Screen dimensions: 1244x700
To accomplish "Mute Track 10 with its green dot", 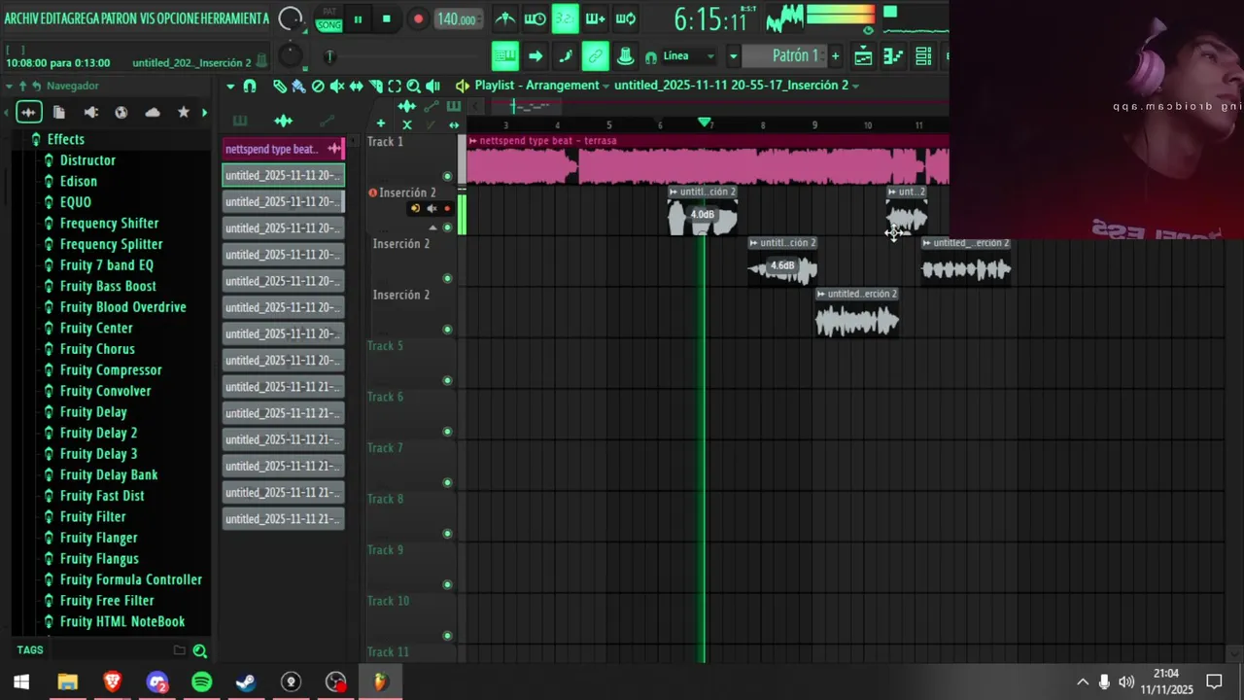I will tap(447, 636).
